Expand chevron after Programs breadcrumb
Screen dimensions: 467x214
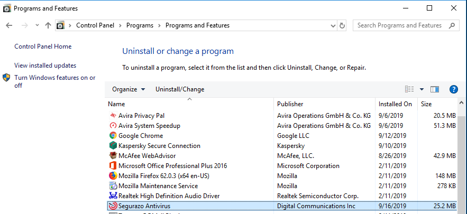coord(159,25)
